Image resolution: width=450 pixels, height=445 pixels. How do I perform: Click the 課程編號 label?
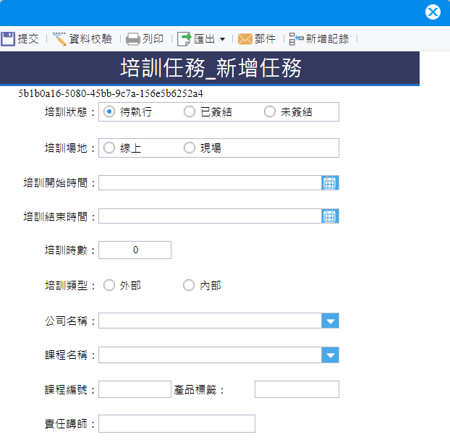click(69, 389)
